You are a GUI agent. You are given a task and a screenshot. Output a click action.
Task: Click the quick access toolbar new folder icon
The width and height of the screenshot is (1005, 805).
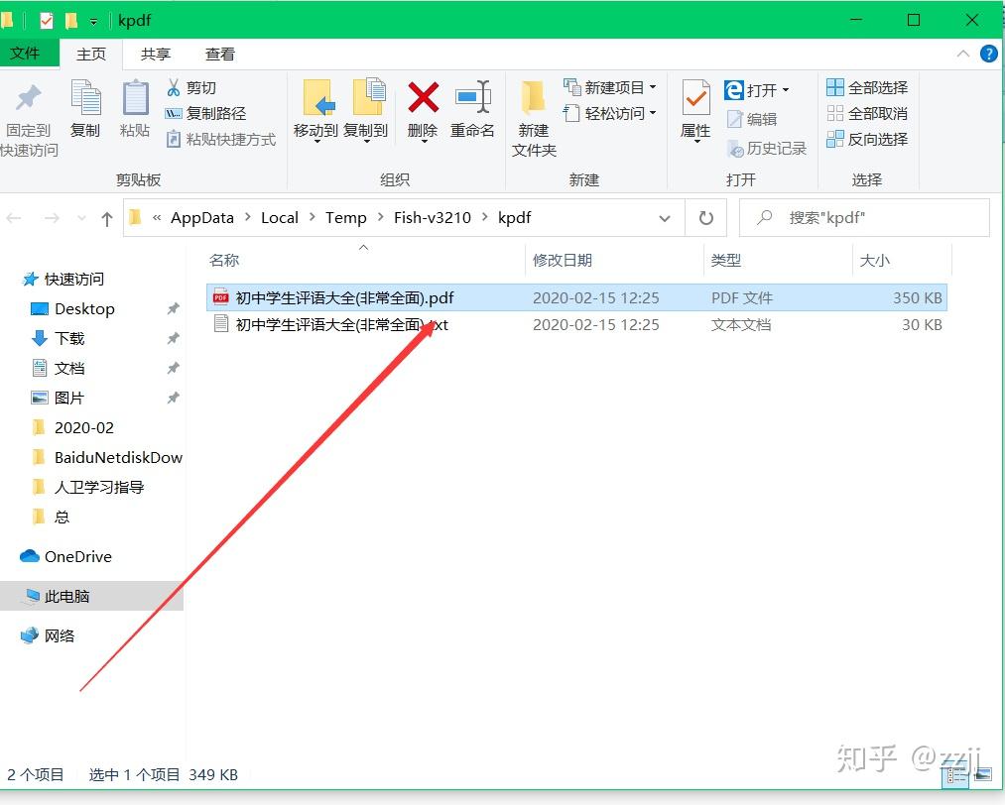pos(71,21)
